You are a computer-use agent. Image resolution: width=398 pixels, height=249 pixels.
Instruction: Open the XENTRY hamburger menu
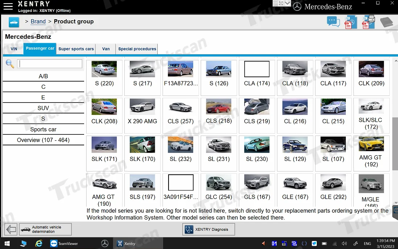8,7
